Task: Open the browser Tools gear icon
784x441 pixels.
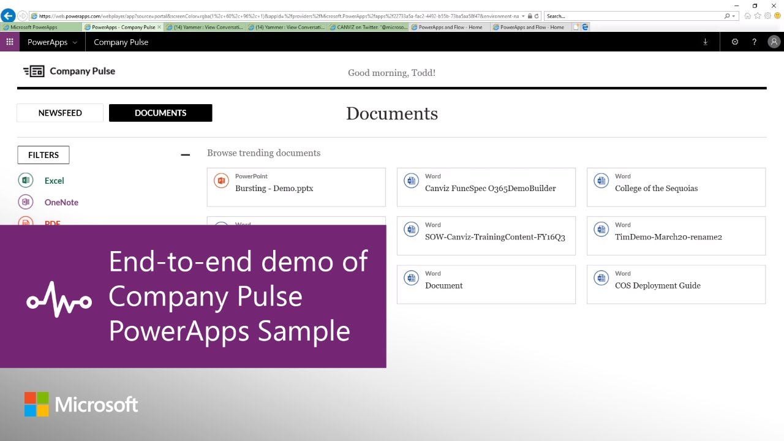Action: 767,16
